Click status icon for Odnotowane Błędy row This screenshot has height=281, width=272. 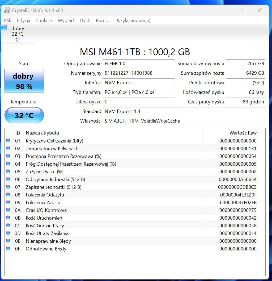point(8,249)
